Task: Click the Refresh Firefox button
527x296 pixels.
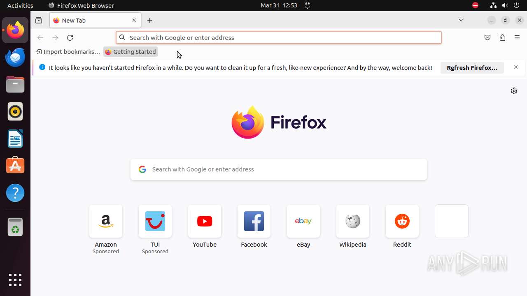Action: 472,68
